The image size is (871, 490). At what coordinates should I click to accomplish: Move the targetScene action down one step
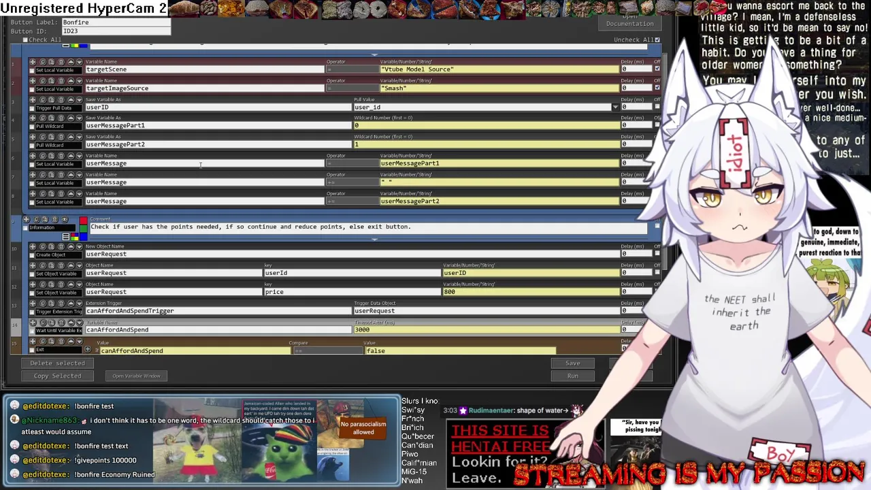click(79, 62)
